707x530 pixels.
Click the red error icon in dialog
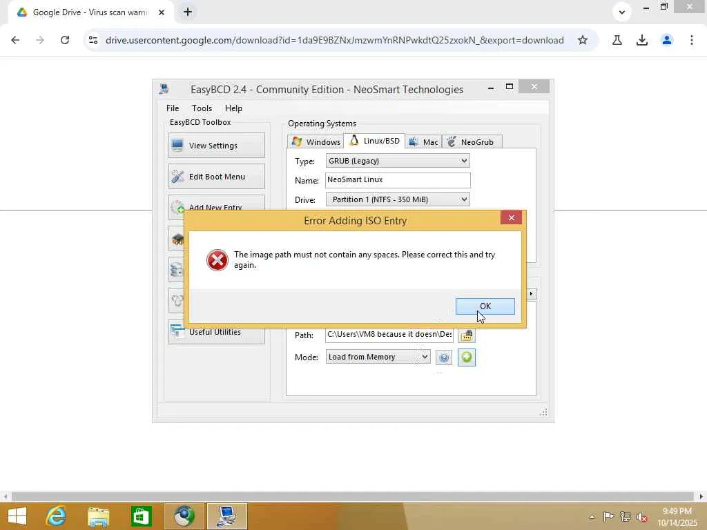pos(217,260)
